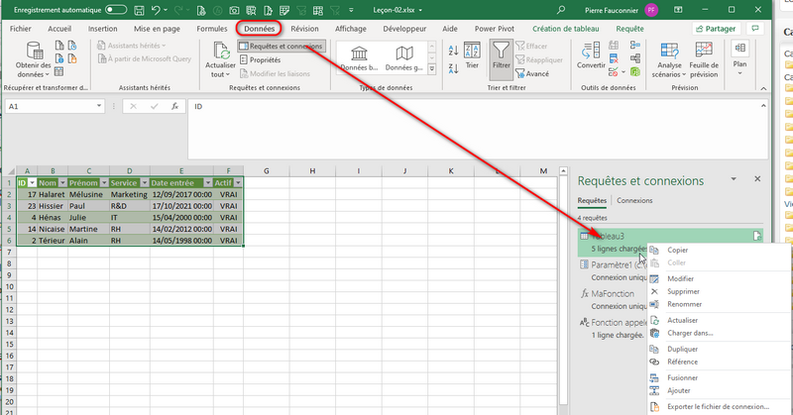Save the workbook with the floppy icon

click(x=139, y=10)
